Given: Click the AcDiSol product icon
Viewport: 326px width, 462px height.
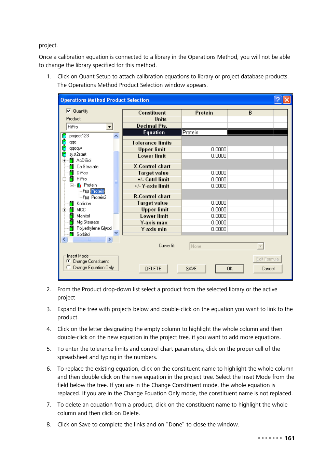Looking at the screenshot, I should (71, 161).
